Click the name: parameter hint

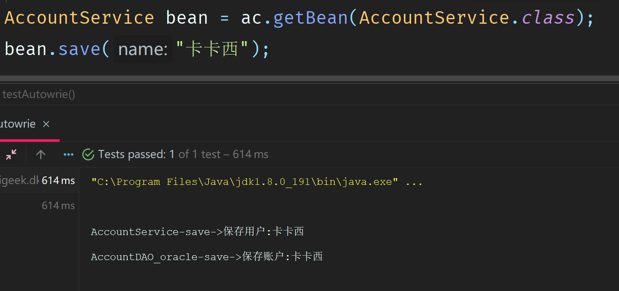coord(143,49)
